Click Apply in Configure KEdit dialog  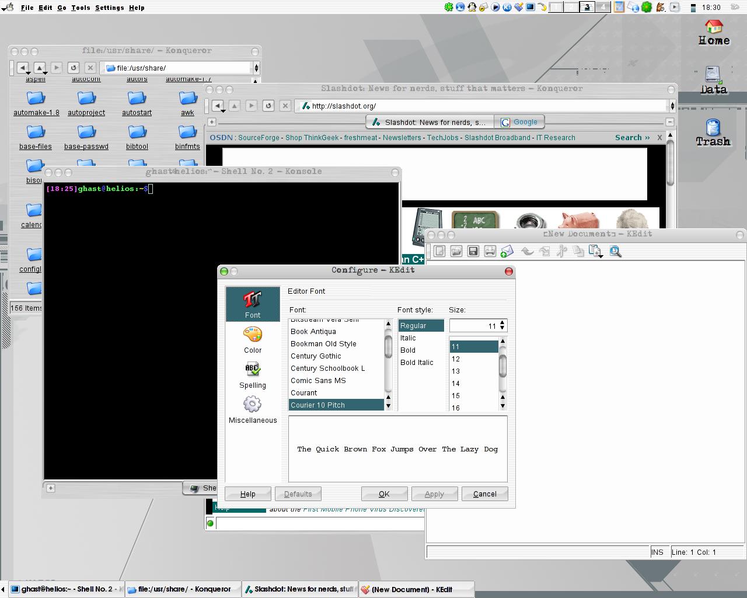[434, 493]
